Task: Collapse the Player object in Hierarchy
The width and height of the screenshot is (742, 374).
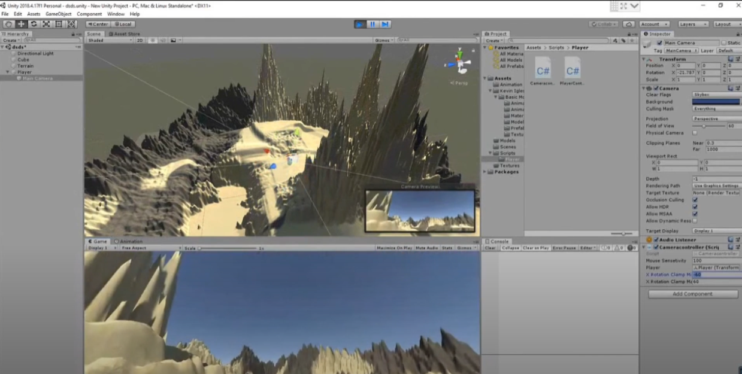Action: (x=8, y=72)
